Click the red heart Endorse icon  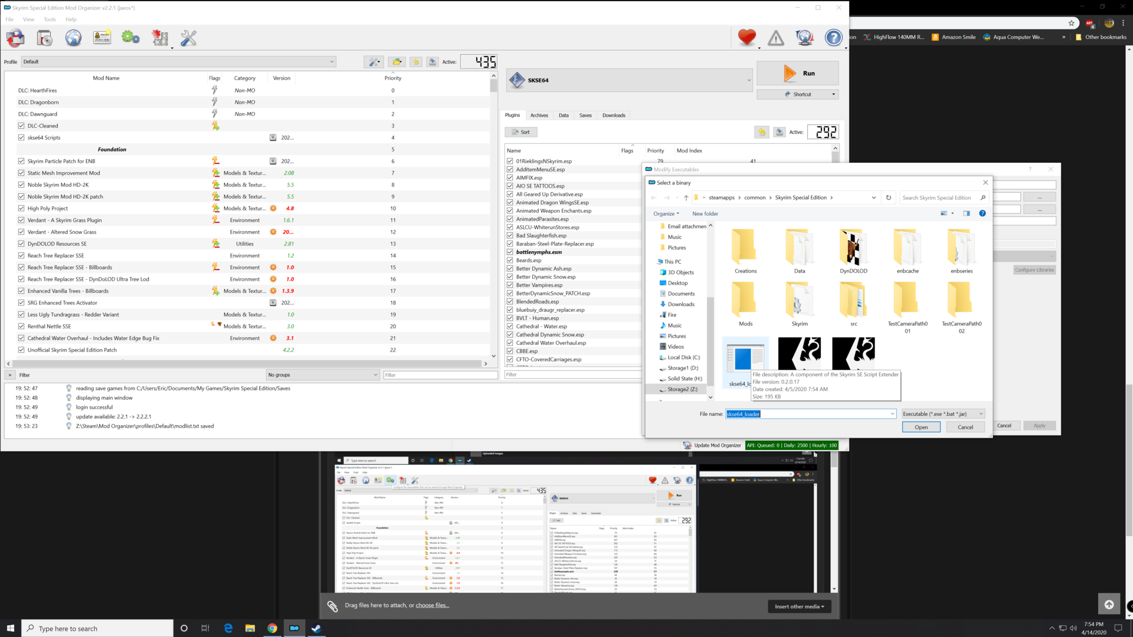coord(746,38)
